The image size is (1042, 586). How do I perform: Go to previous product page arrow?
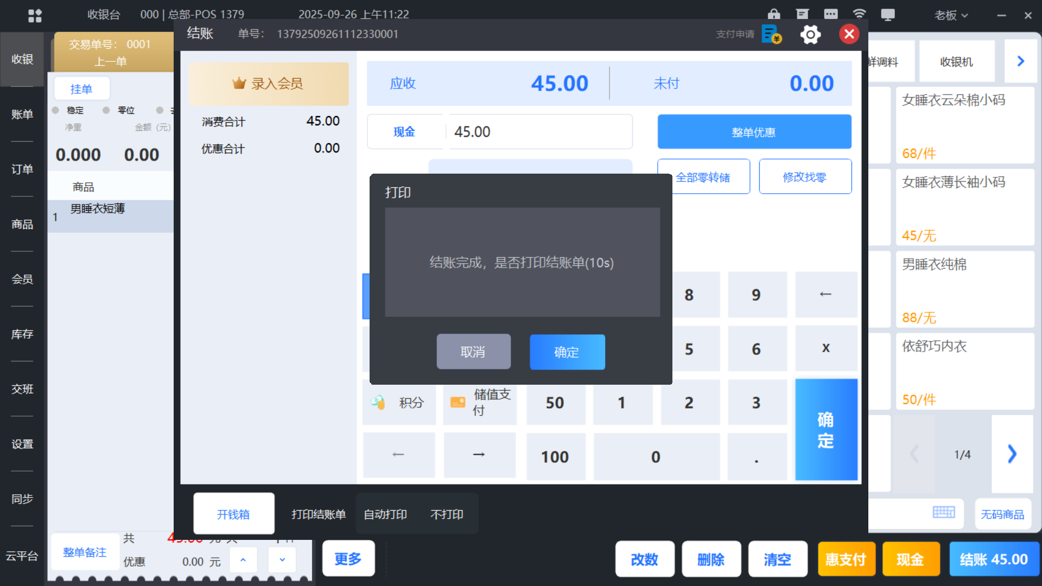914,454
